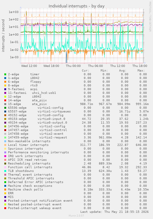The image size is (153, 219).
Task: Click the 49153-edge virtio0-input.0 swatch
Action: click(5, 119)
